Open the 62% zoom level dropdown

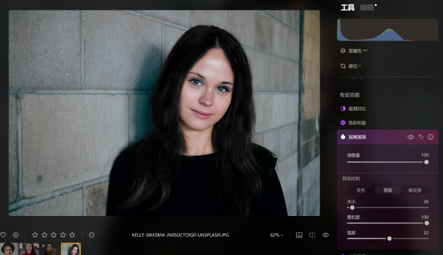(276, 235)
